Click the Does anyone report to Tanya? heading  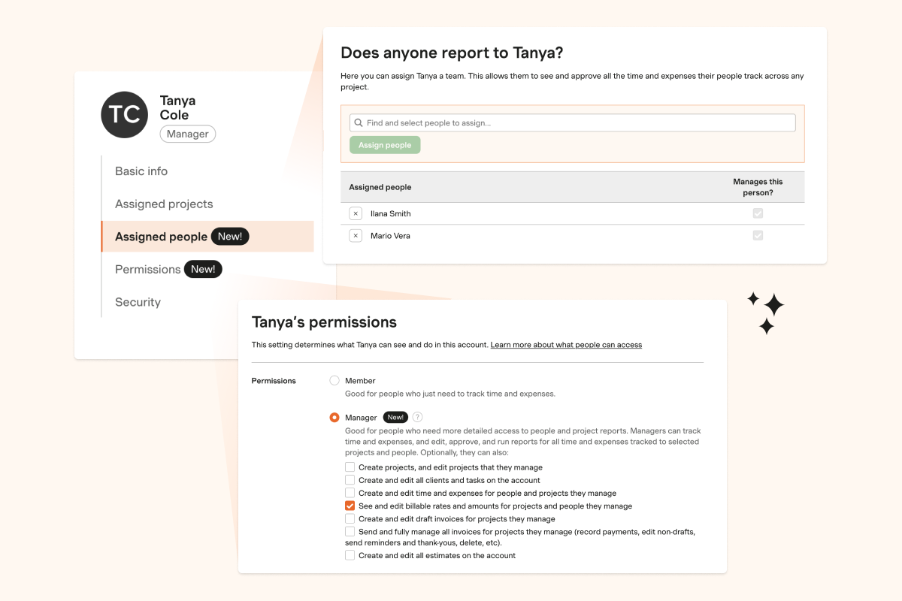click(452, 53)
